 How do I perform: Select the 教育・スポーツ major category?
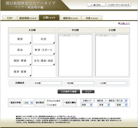[x=44, y=50]
